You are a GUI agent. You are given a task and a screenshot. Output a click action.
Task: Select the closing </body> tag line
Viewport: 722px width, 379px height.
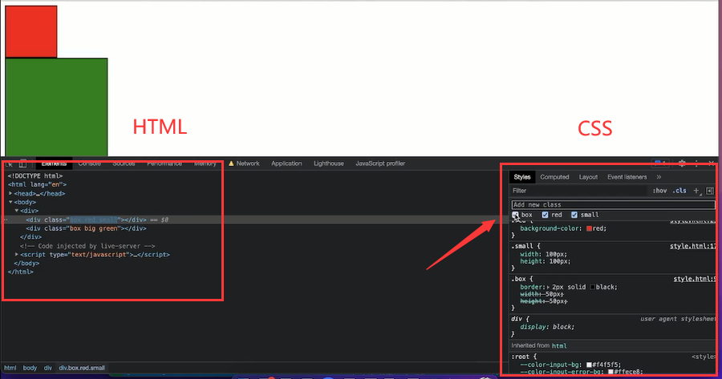click(26, 264)
